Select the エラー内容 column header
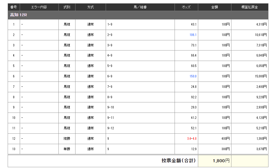The image size is (280, 168). [x=39, y=7]
